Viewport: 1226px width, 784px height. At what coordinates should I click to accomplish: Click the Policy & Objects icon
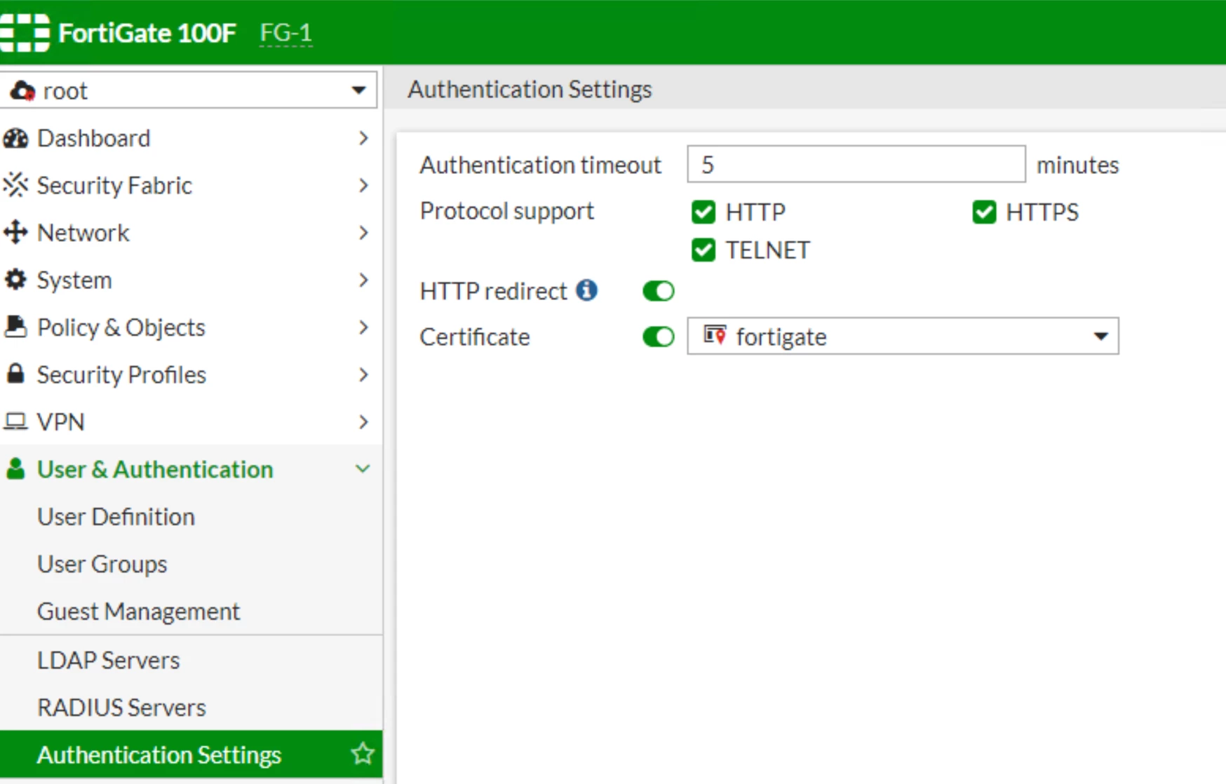[x=15, y=327]
